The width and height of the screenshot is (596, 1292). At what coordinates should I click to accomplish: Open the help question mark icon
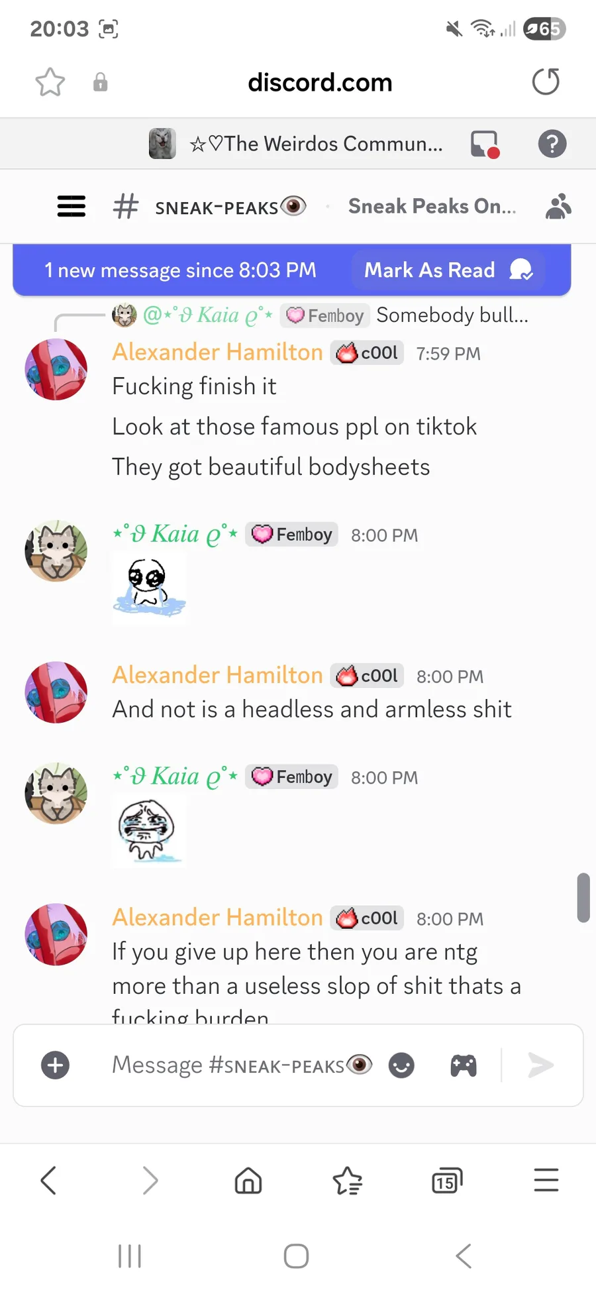point(552,144)
